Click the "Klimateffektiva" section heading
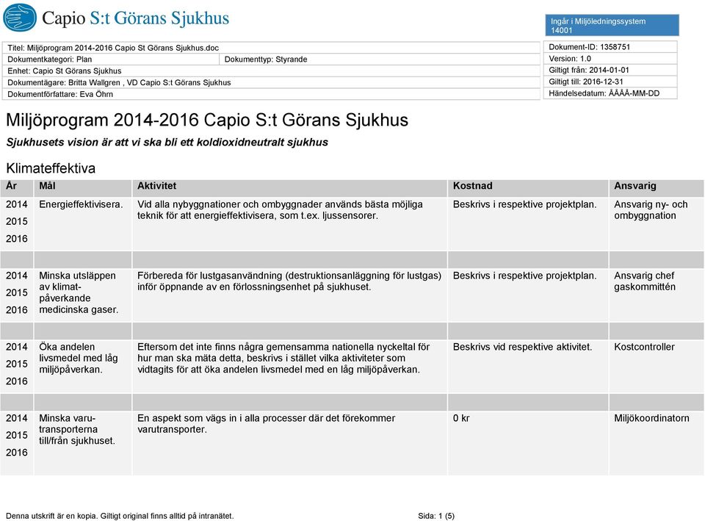 click(x=51, y=168)
